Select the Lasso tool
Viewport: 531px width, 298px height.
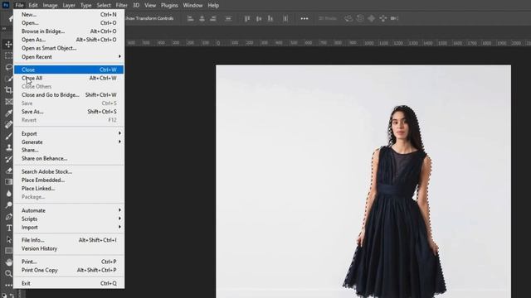pyautogui.click(x=8, y=67)
